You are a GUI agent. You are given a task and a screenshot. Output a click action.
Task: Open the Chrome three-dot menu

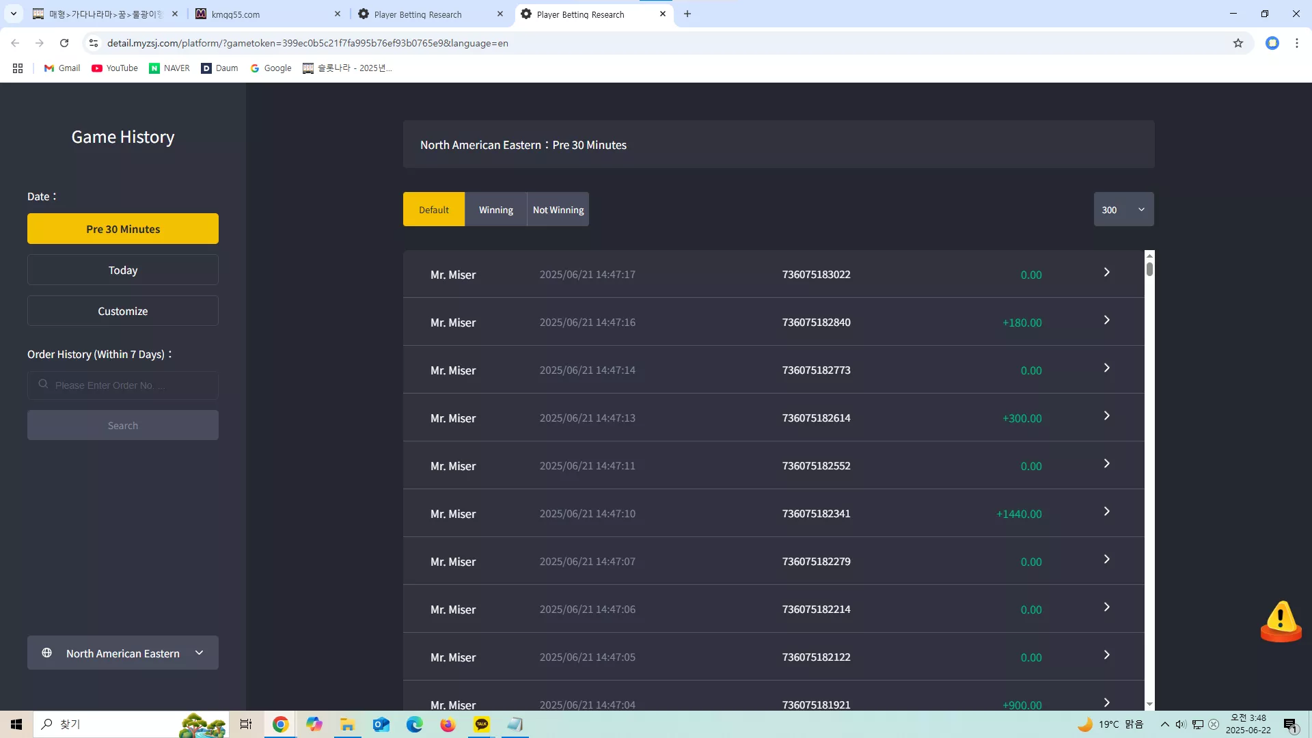click(1297, 43)
